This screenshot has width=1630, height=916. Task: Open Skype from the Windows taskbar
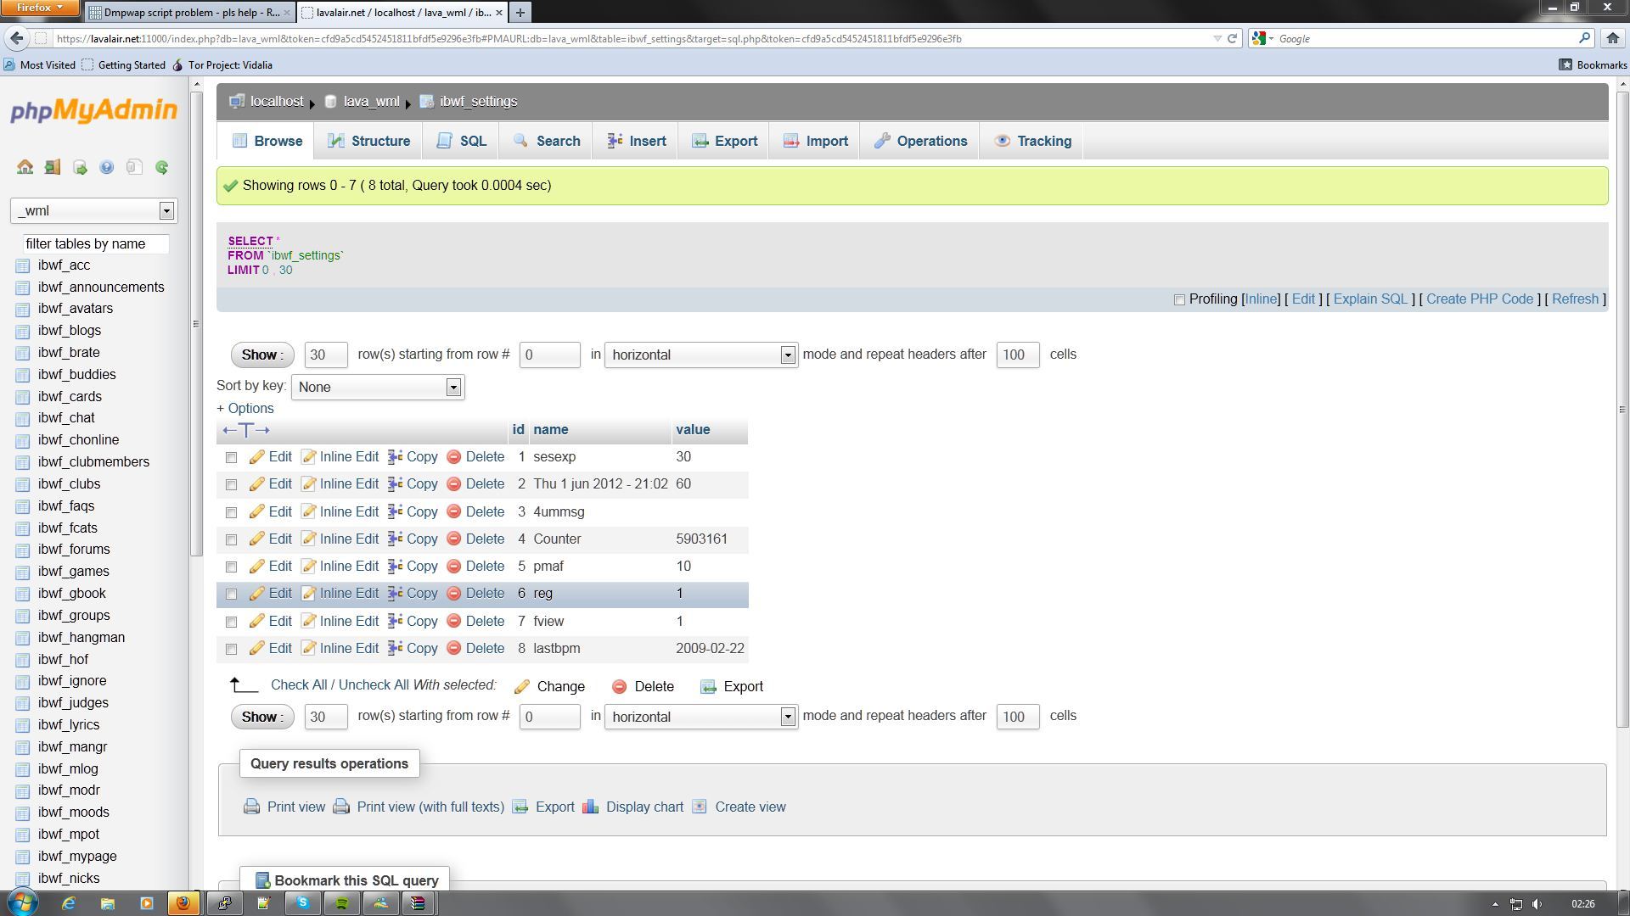303,903
